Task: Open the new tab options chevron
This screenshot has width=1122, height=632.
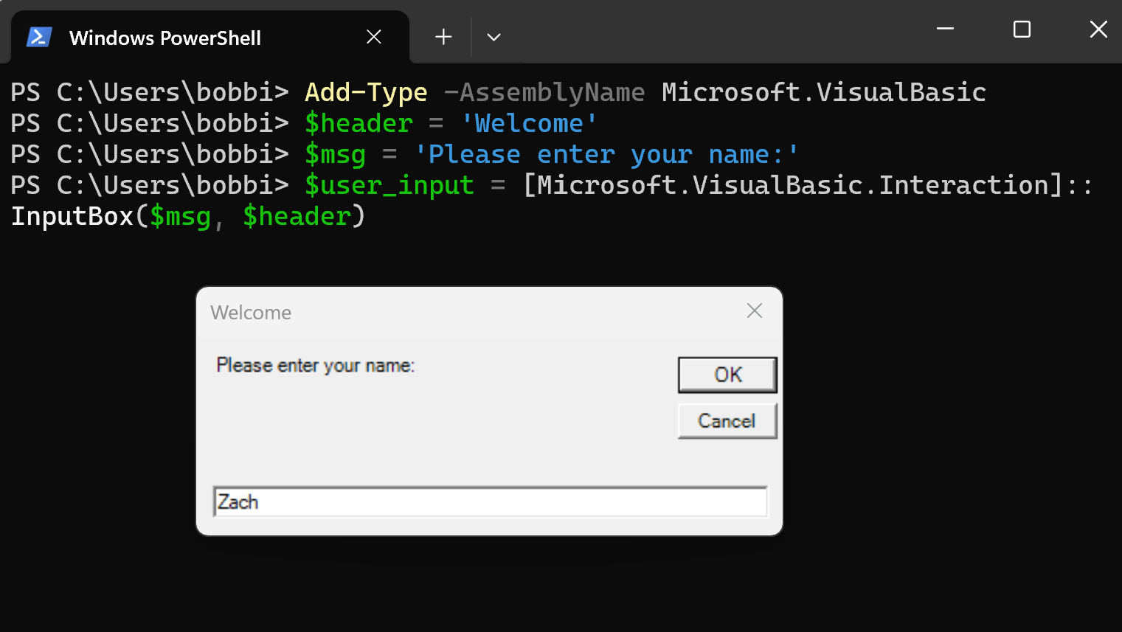Action: tap(493, 37)
